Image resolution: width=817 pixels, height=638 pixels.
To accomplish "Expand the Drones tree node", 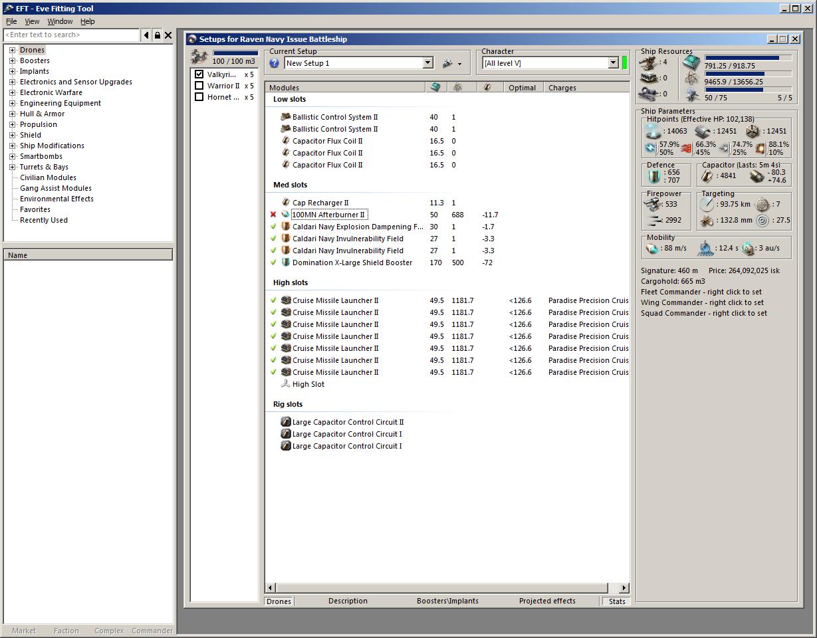I will tap(12, 50).
